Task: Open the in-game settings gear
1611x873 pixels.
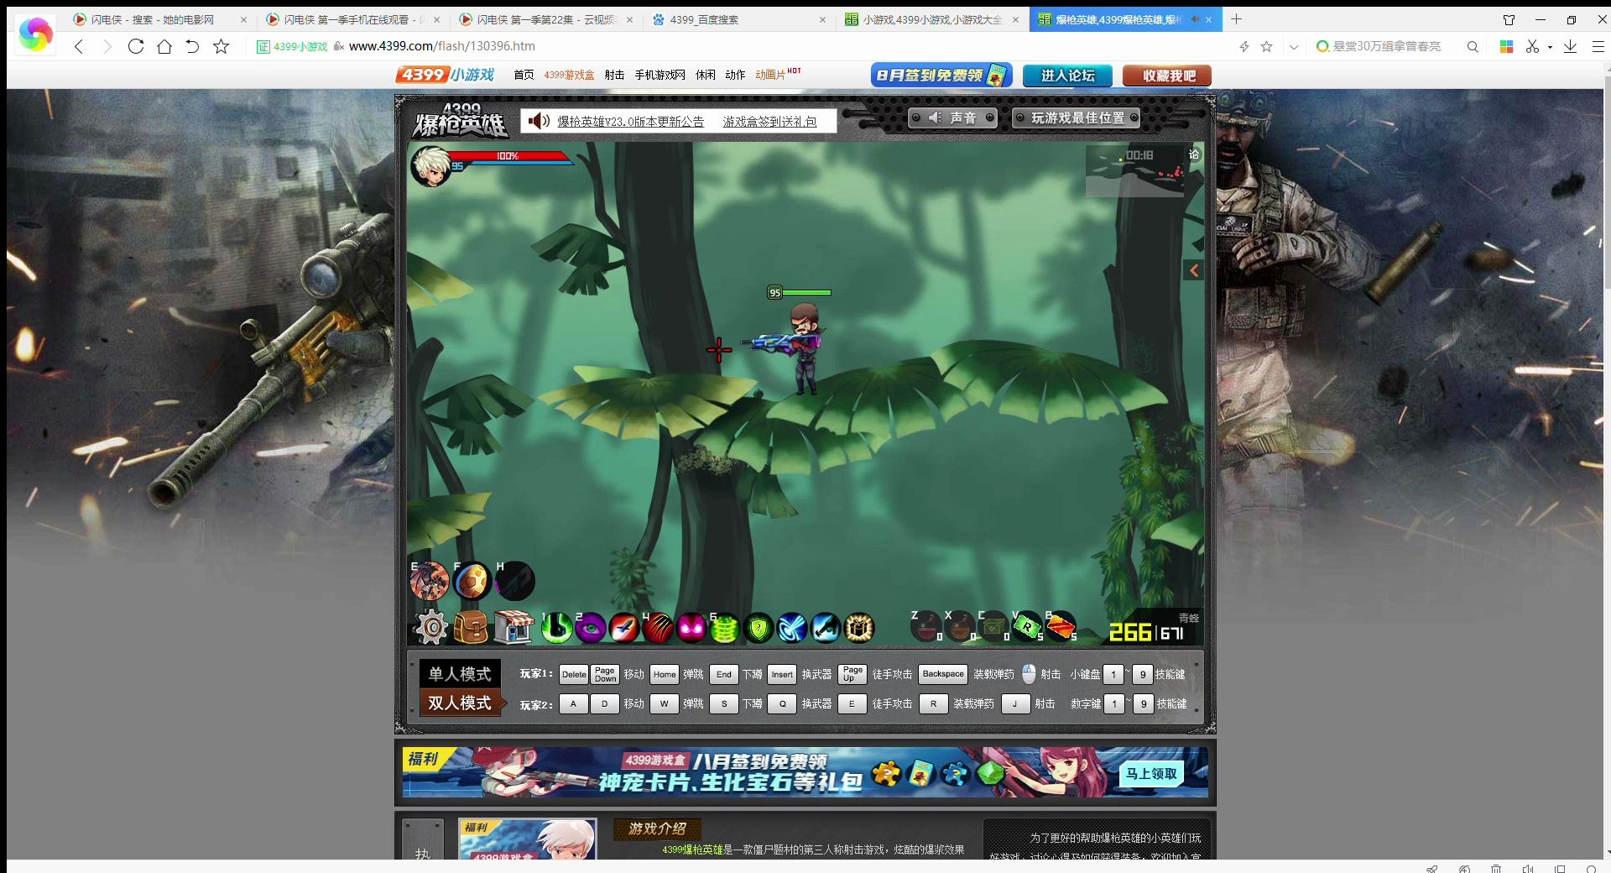Action: tap(431, 627)
